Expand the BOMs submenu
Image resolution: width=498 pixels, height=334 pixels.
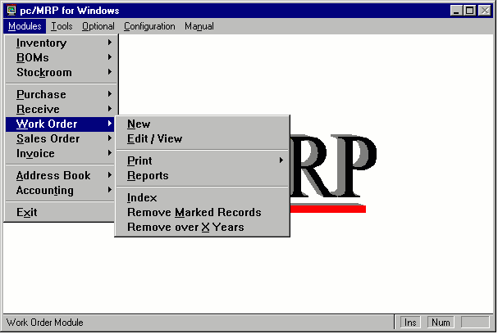(60, 57)
